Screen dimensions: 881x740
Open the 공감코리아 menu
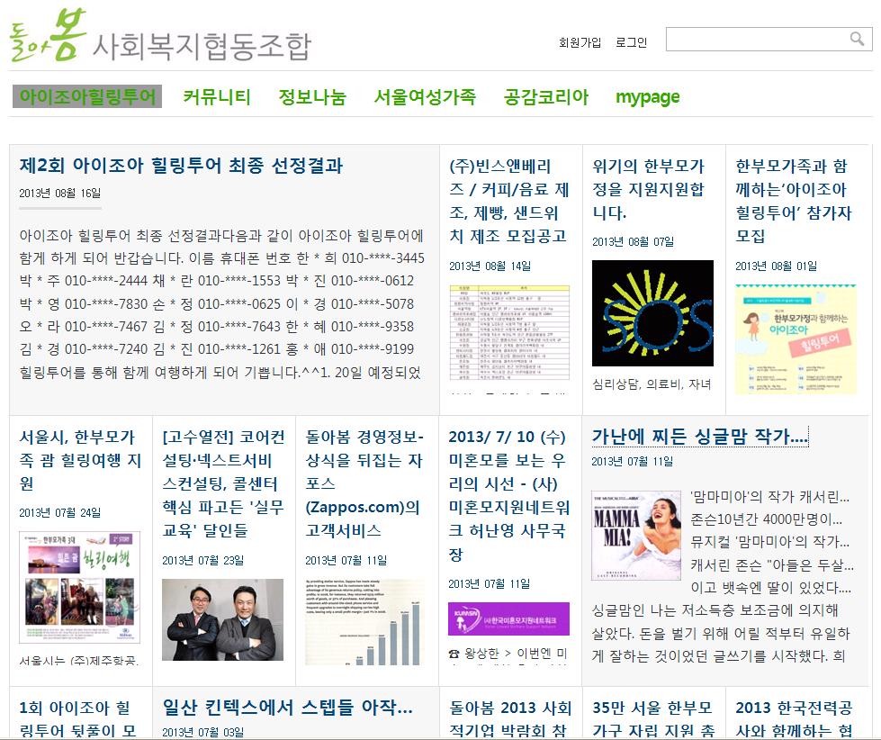coord(545,96)
